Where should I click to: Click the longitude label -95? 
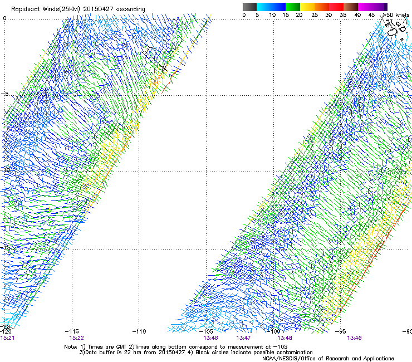click(341, 331)
